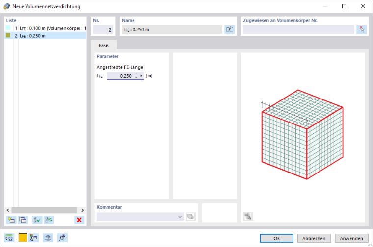This screenshot has height=247, width=373.
Task: Select list row 1 LFE : 0.100 m
Action: (46, 28)
